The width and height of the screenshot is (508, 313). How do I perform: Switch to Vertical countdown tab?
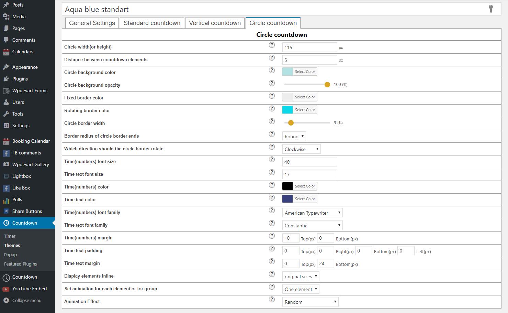coord(215,23)
